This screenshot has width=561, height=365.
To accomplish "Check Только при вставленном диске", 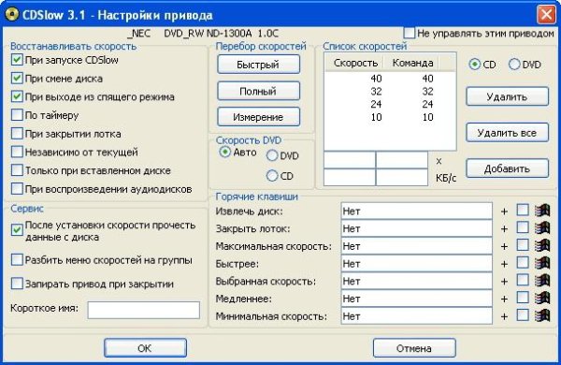I will pyautogui.click(x=17, y=170).
